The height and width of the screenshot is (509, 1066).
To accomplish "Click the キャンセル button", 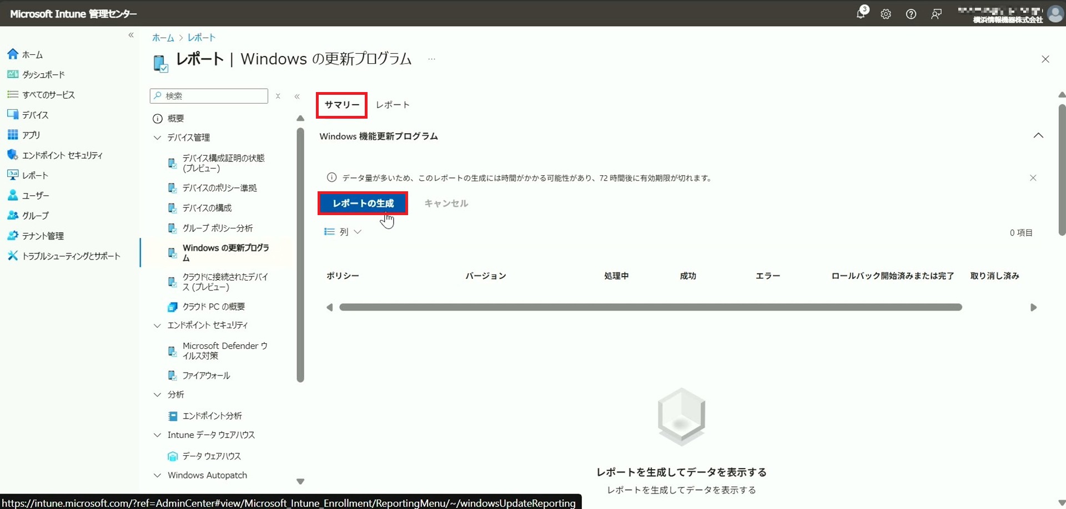I will 446,203.
